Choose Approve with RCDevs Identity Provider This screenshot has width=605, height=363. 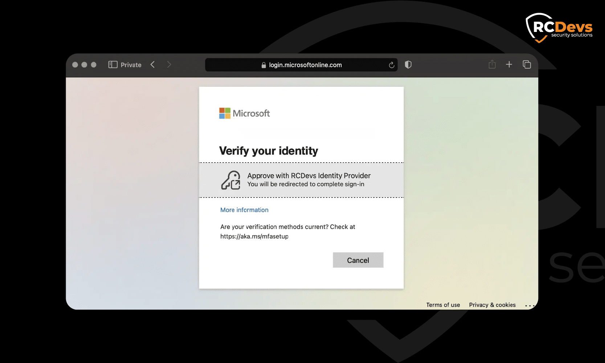(301, 180)
